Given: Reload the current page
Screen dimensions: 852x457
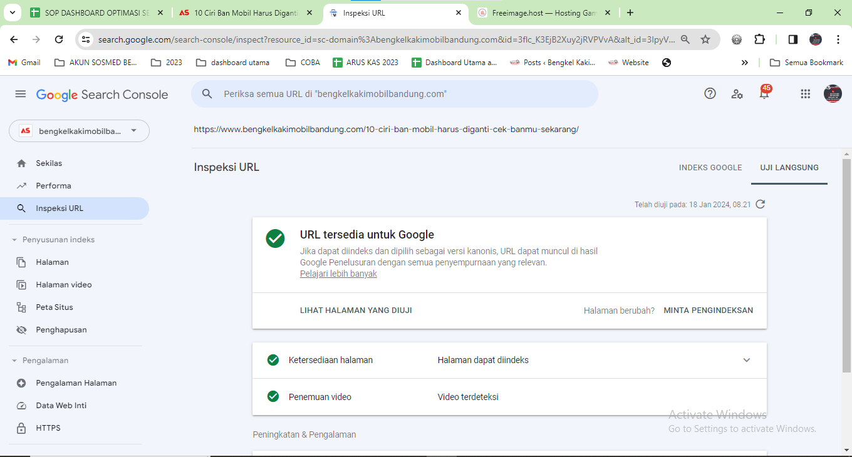Looking at the screenshot, I should click(x=59, y=39).
